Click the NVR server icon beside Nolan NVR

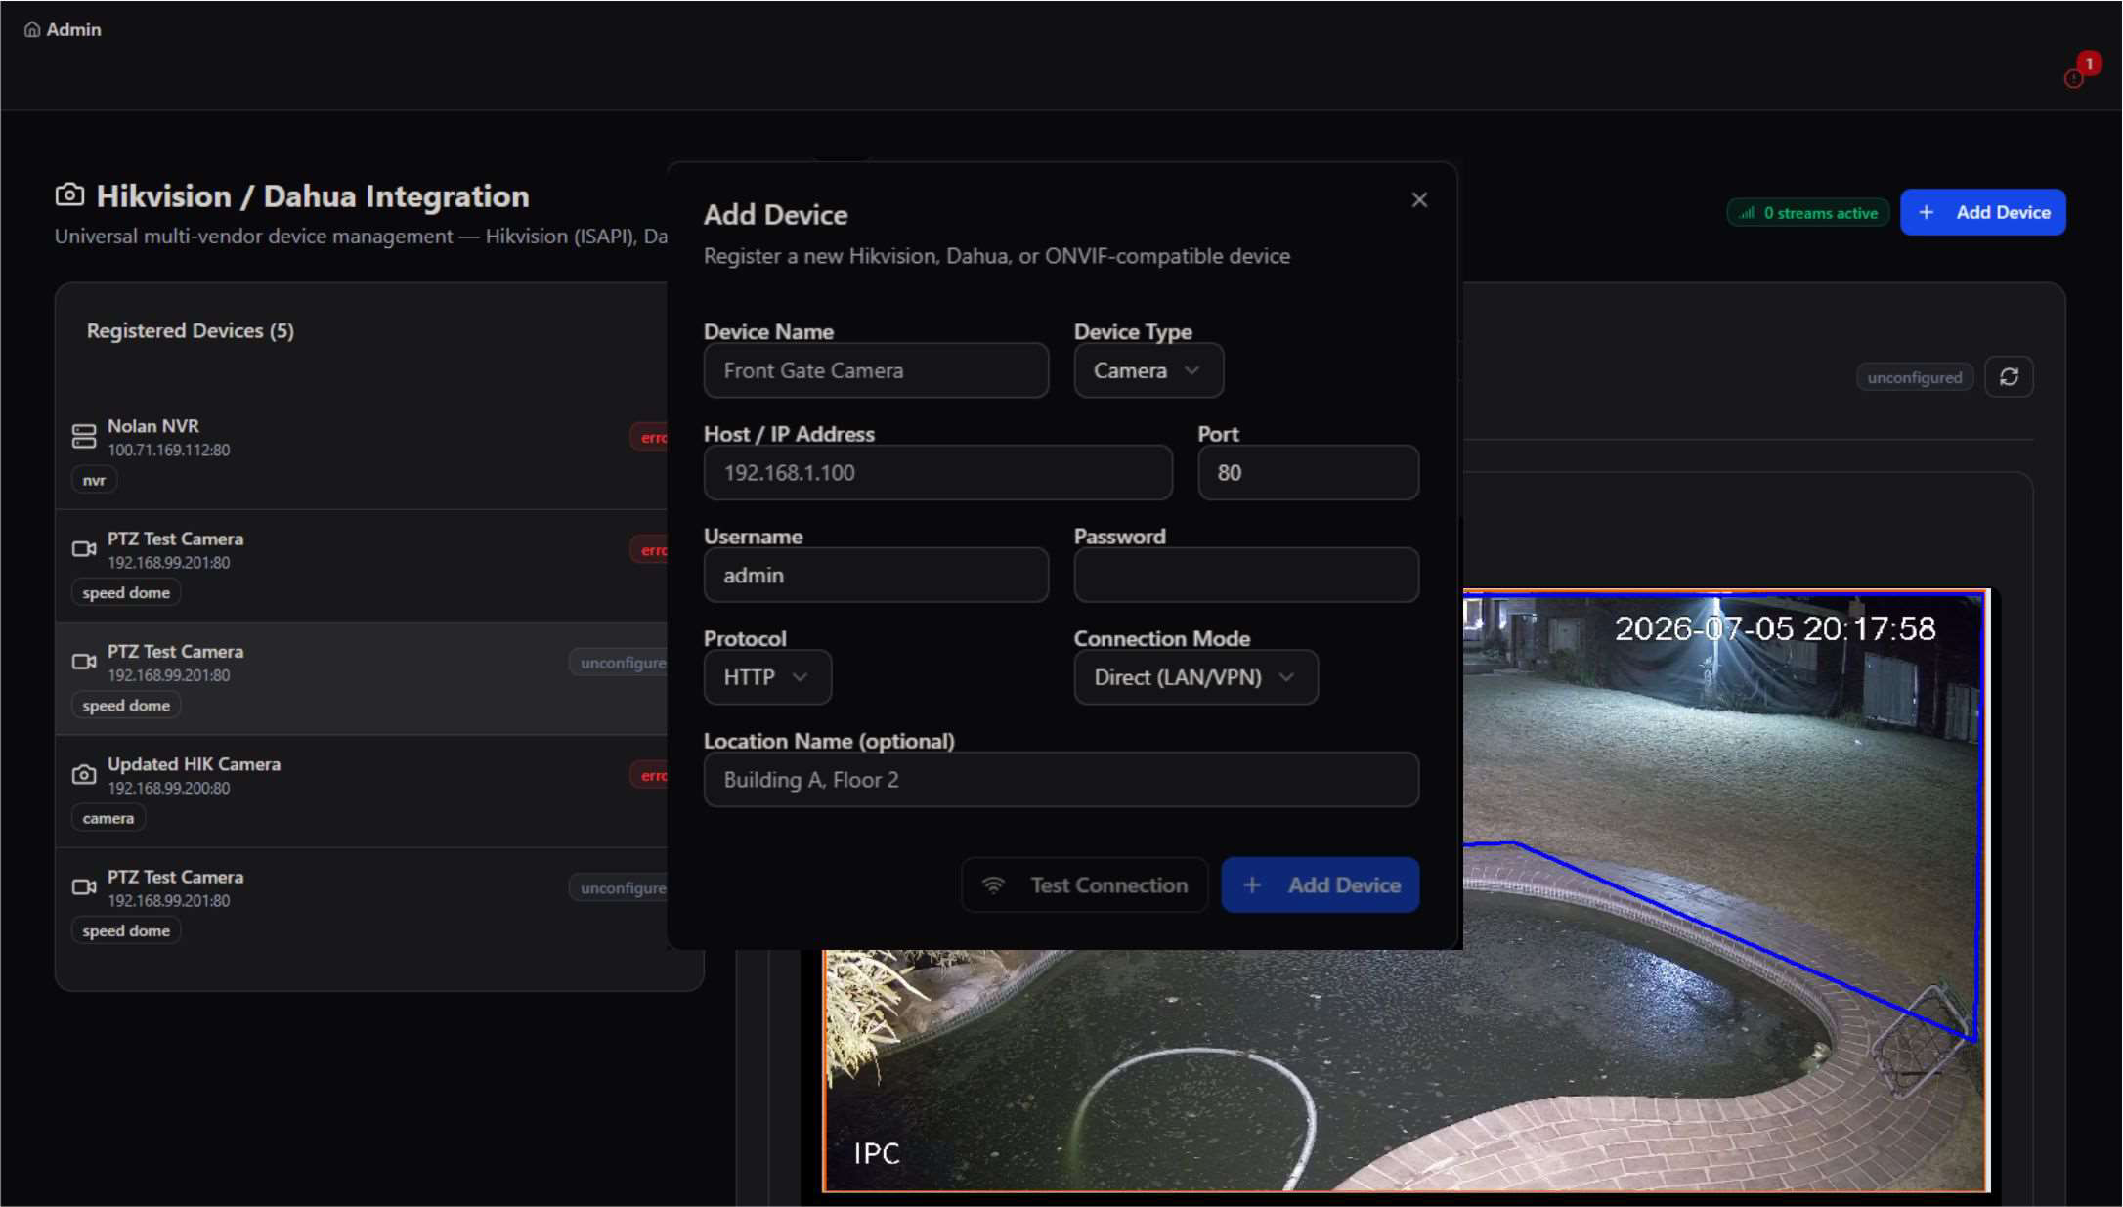tap(85, 436)
